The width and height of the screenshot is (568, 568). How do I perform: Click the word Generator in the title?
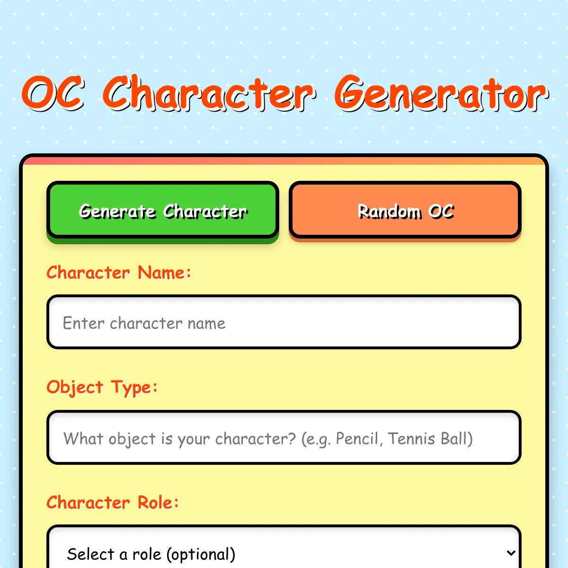coord(441,93)
